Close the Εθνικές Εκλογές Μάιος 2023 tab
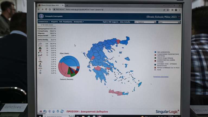The width and height of the screenshot is (208, 117). pyautogui.click(x=63, y=5)
